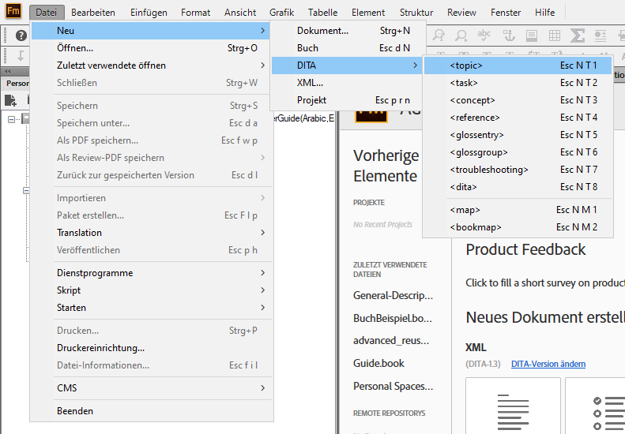This screenshot has width=625, height=434.
Task: Click the help question mark toolbar icon
Action: 21,36
